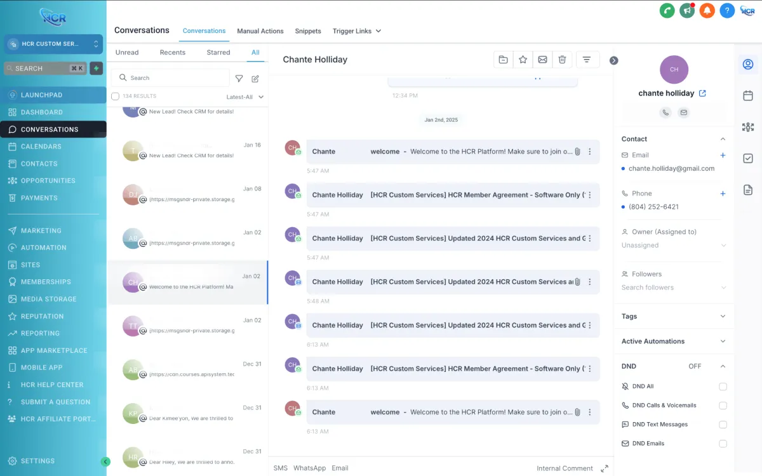The width and height of the screenshot is (762, 476).
Task: Click the sidebar global search box
Action: tap(45, 68)
